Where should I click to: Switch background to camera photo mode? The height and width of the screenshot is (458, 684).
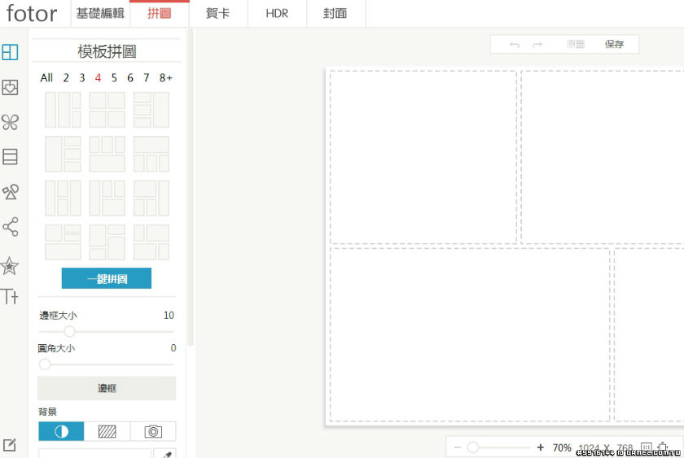click(x=153, y=431)
